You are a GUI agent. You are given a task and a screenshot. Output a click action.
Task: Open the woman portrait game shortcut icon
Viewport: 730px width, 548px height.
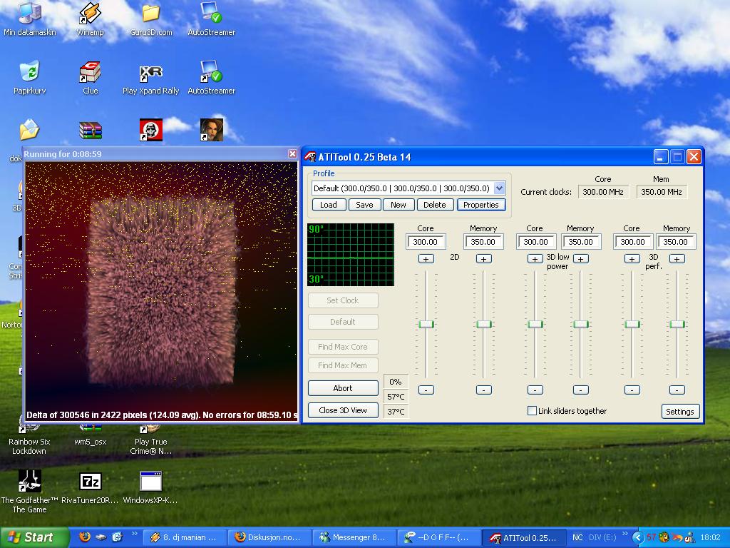pos(211,130)
